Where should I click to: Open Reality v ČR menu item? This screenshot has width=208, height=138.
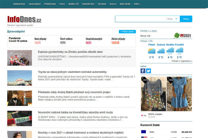74,4
